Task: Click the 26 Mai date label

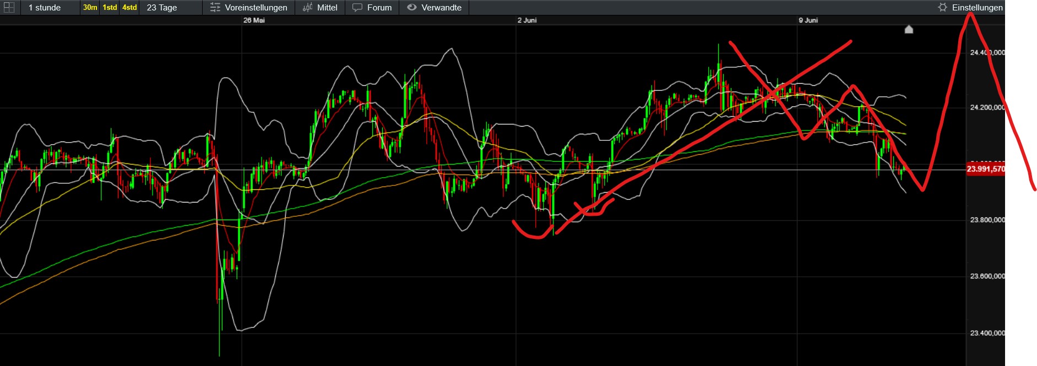Action: pos(254,20)
